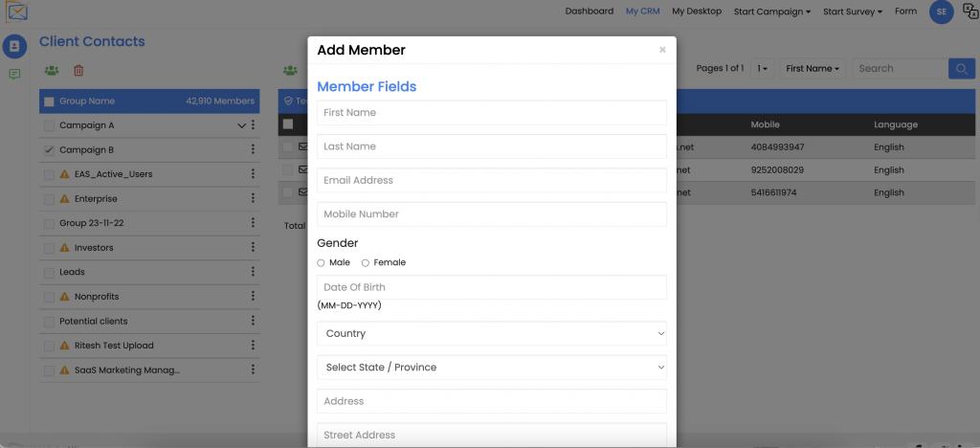Expand the Campaign A group chevron
Screen dimensions: 980x448
pyautogui.click(x=241, y=125)
